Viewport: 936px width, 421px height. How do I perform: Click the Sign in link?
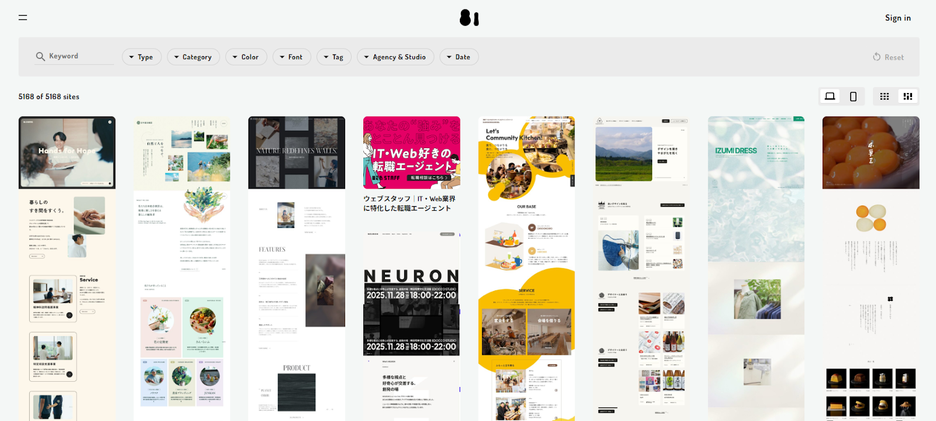tap(897, 18)
